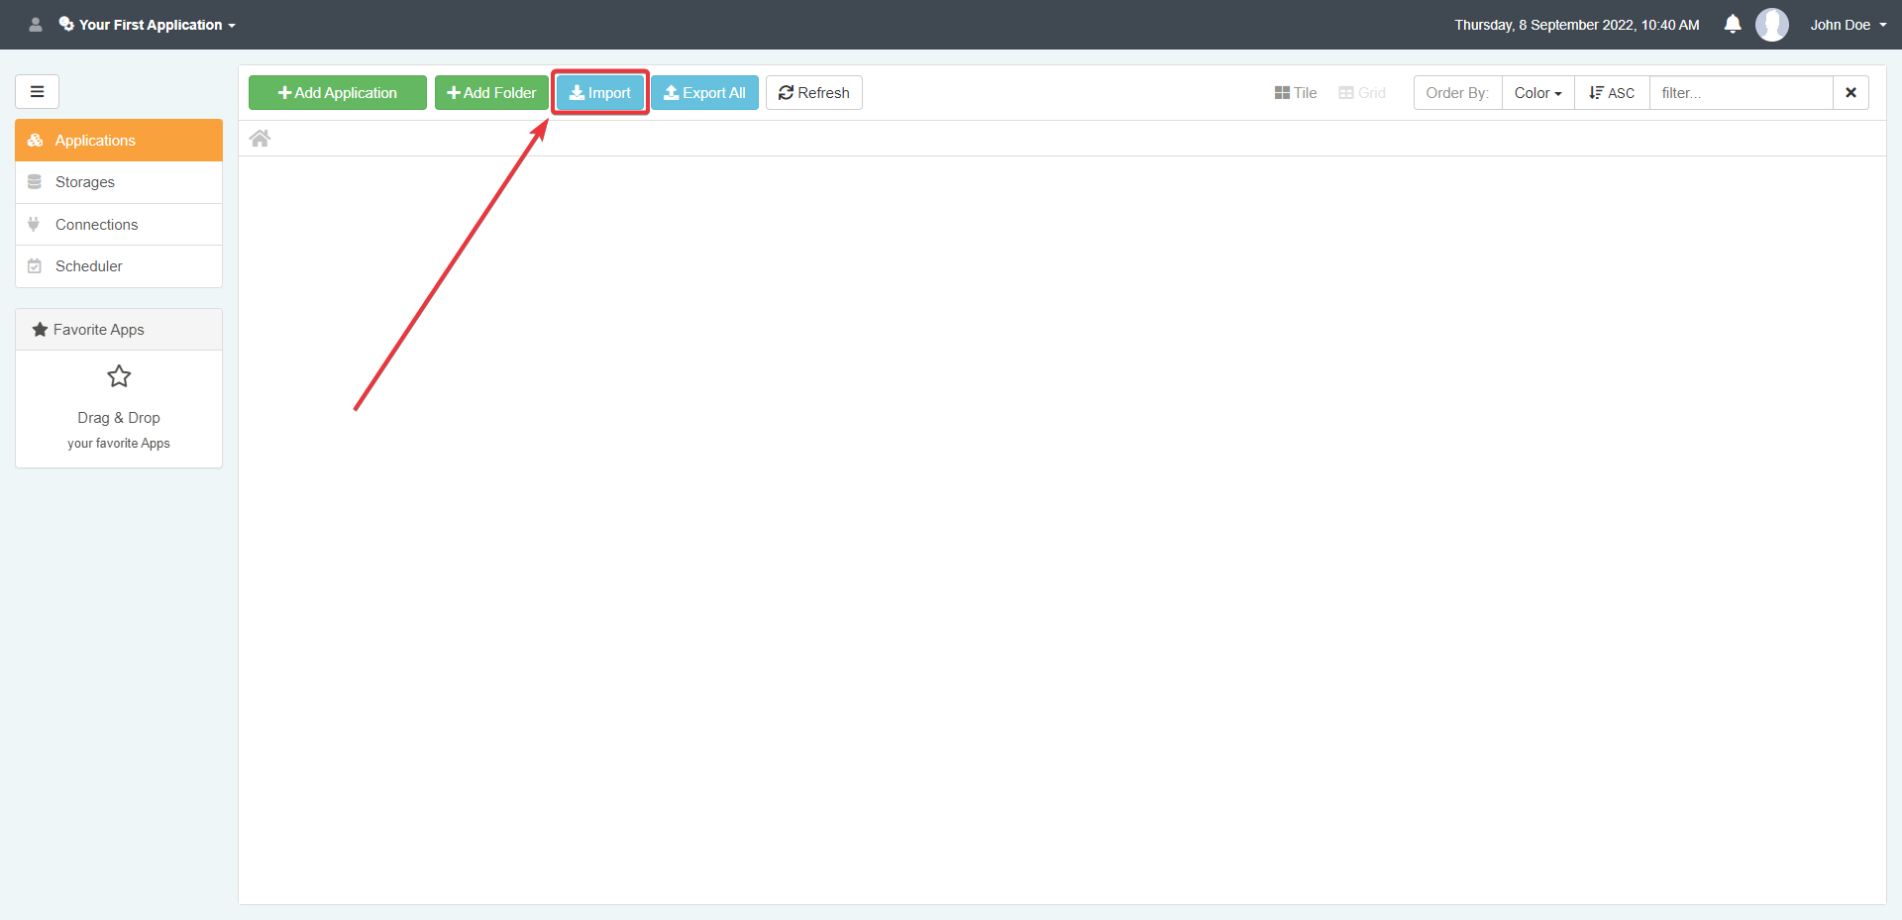The image size is (1902, 920).
Task: Switch to Grid view
Action: 1362,93
